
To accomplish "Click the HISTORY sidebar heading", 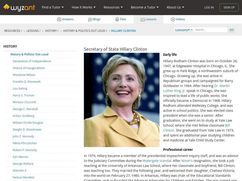I will pyautogui.click(x=10, y=46).
